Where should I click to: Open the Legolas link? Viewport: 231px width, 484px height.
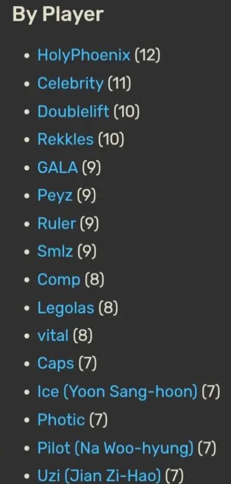pyautogui.click(x=66, y=308)
